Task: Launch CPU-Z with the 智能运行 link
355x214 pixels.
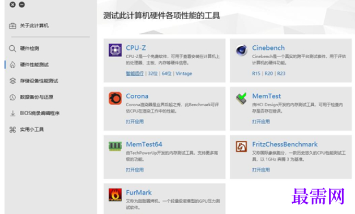Action: [135, 73]
